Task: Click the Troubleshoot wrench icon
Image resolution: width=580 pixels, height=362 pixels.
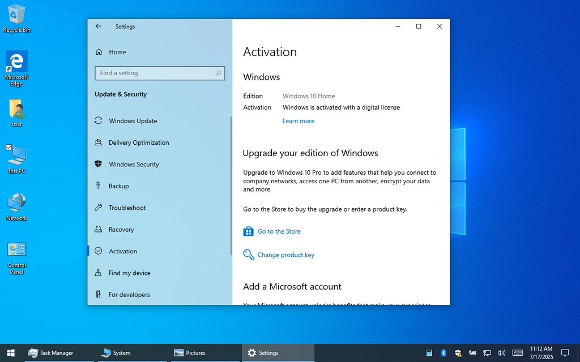Action: coord(98,208)
